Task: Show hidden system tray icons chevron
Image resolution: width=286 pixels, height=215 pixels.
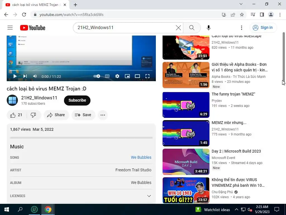Action: [x=236, y=209]
